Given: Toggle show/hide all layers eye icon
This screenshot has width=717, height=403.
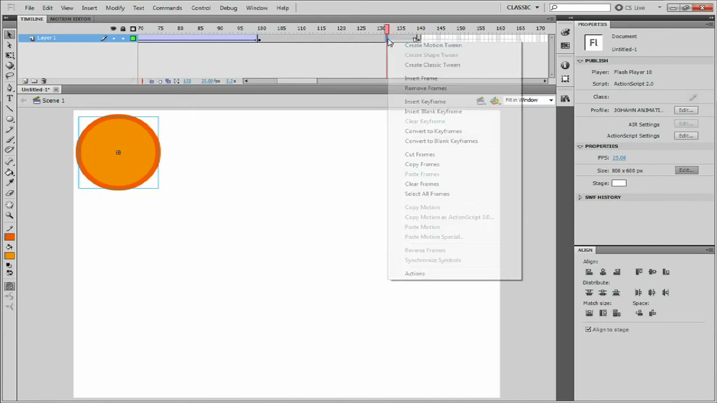Looking at the screenshot, I should point(114,29).
